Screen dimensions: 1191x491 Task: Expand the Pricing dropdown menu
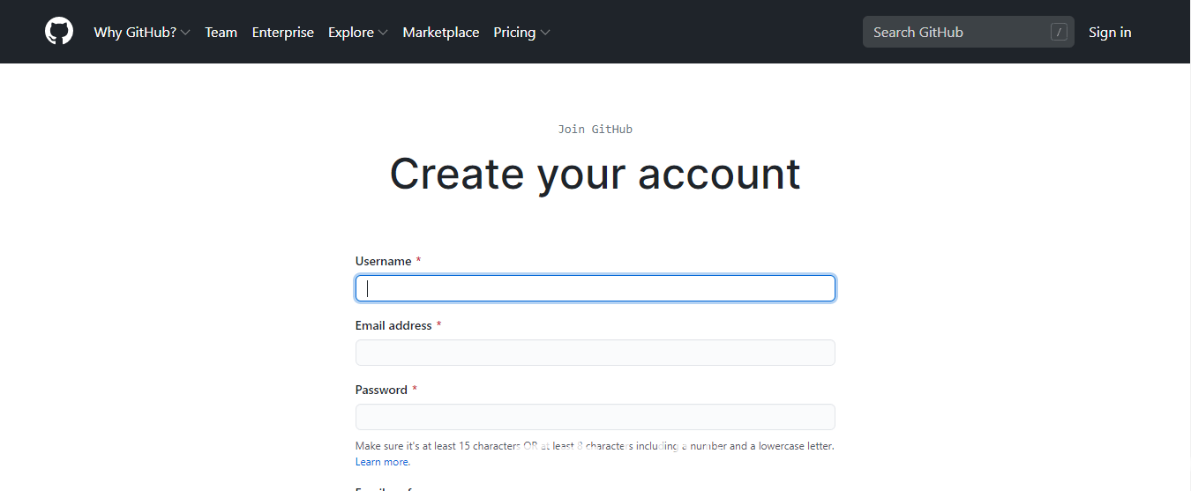point(522,33)
